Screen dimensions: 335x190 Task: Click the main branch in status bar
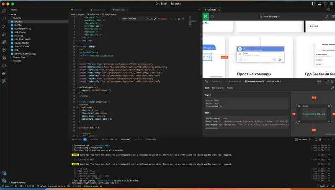[6, 186]
